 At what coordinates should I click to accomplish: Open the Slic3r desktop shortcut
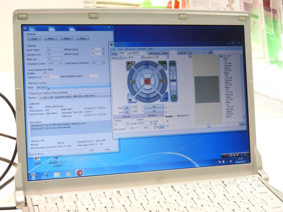(x=37, y=160)
